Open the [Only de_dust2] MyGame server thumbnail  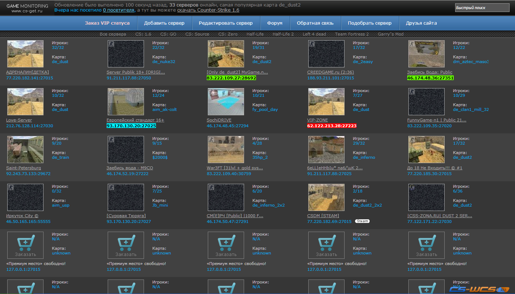point(226,54)
